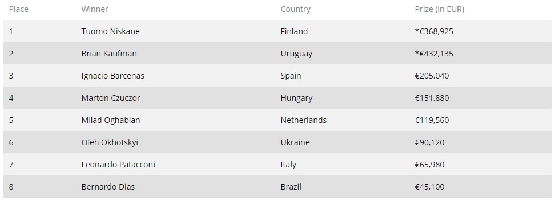Click on Ignacio Barcenas in the table
This screenshot has width=559, height=205.
click(x=113, y=76)
